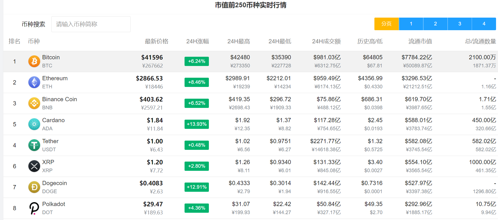Viewport: 498px width, 220px height.
Task: Click the 流通市值 column header
Action: pos(420,41)
